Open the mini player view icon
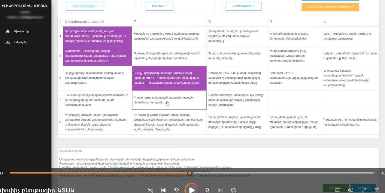Viewport: 385px width, 193px height. (377, 190)
